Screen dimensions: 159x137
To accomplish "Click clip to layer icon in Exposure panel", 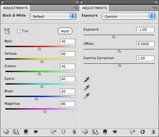I will [95, 132].
